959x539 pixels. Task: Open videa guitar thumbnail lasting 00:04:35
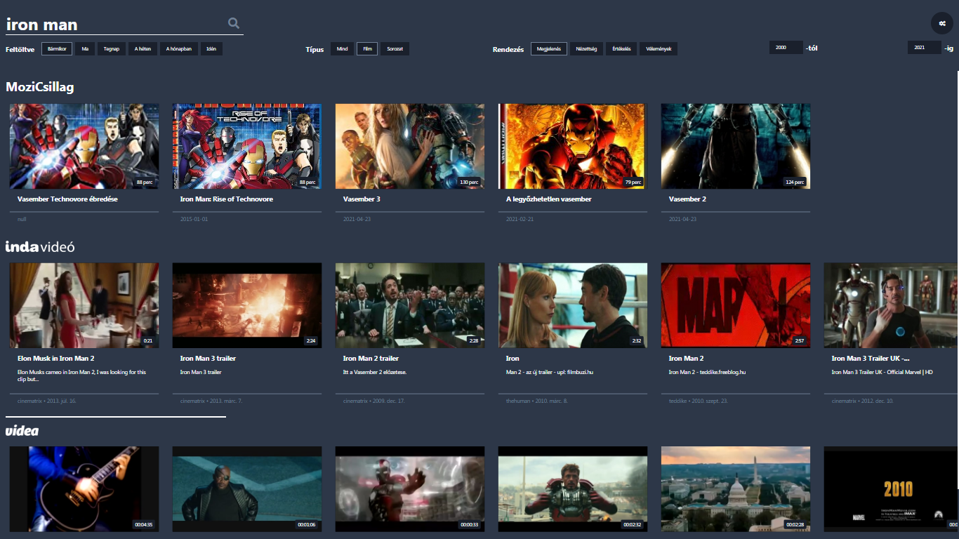point(84,488)
